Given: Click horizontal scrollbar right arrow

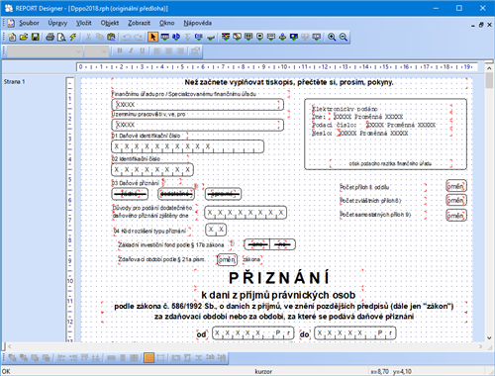Looking at the screenshot, I should (481, 346).
